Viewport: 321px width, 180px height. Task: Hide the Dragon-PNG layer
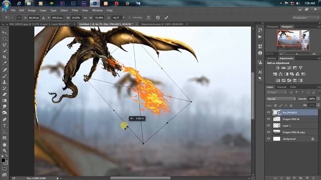click(x=269, y=119)
